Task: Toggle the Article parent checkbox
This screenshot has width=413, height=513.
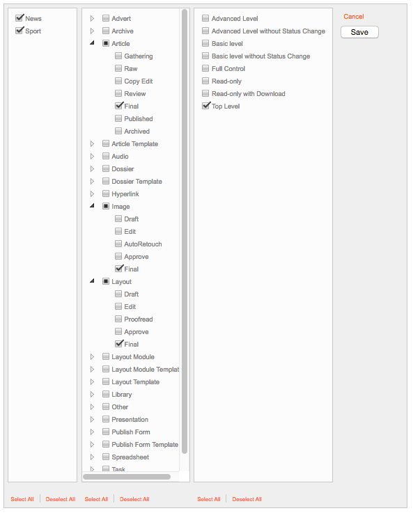Action: pyautogui.click(x=106, y=43)
